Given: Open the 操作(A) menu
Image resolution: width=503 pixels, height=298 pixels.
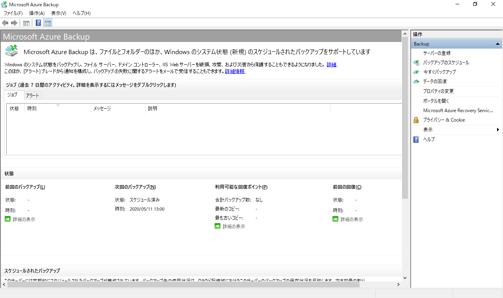Looking at the screenshot, I should click(x=37, y=13).
